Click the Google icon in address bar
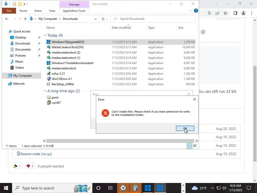Viewport: 257px width, 193px height. (x=209, y=13)
